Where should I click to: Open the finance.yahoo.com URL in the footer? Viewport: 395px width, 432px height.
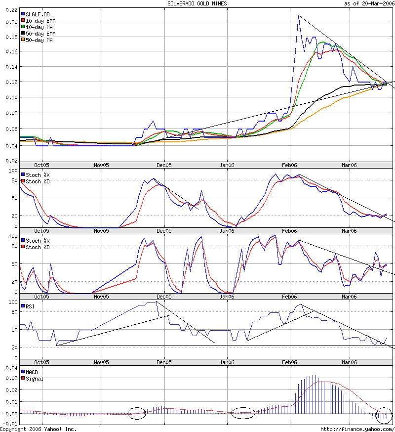tap(357, 429)
